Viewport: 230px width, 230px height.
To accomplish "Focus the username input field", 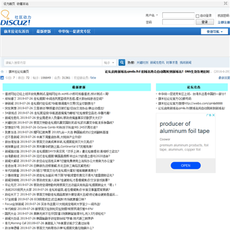I will click(178, 15).
